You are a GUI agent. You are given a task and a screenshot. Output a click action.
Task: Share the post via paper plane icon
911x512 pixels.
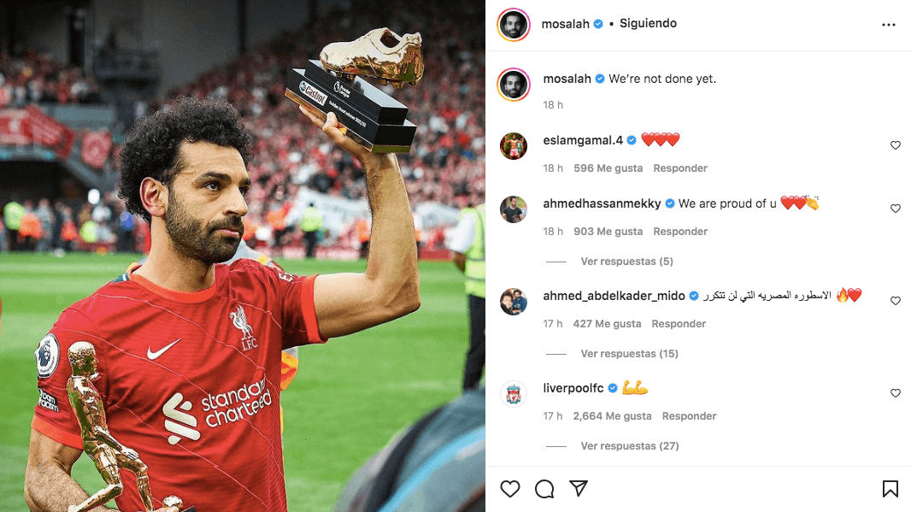579,488
